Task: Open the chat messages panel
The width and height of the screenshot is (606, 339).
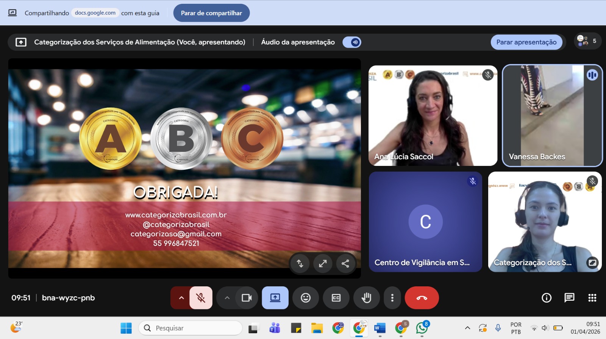Action: [x=569, y=298]
